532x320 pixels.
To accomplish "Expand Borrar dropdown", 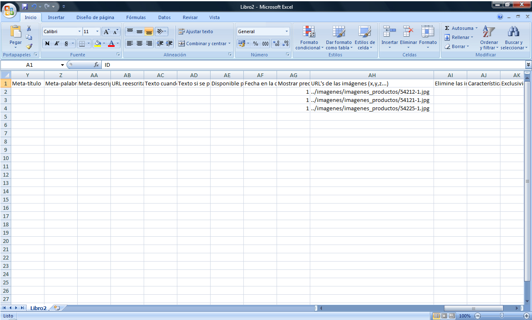I will [468, 46].
